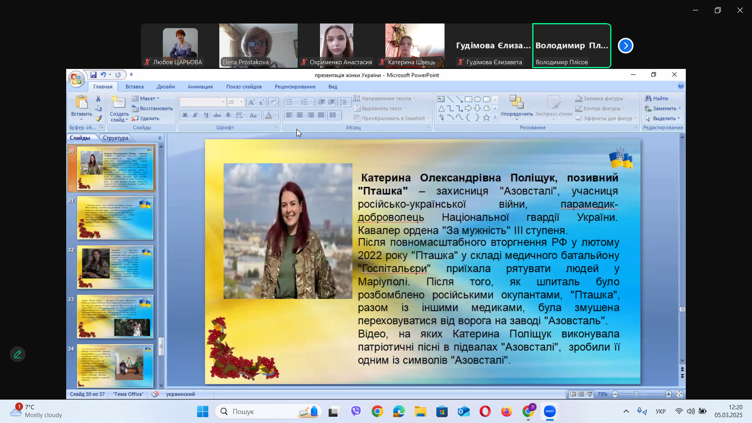
Task: Open the Структура outline tab
Action: (115, 138)
